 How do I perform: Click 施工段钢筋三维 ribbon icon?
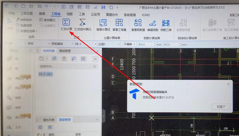(x=212, y=25)
